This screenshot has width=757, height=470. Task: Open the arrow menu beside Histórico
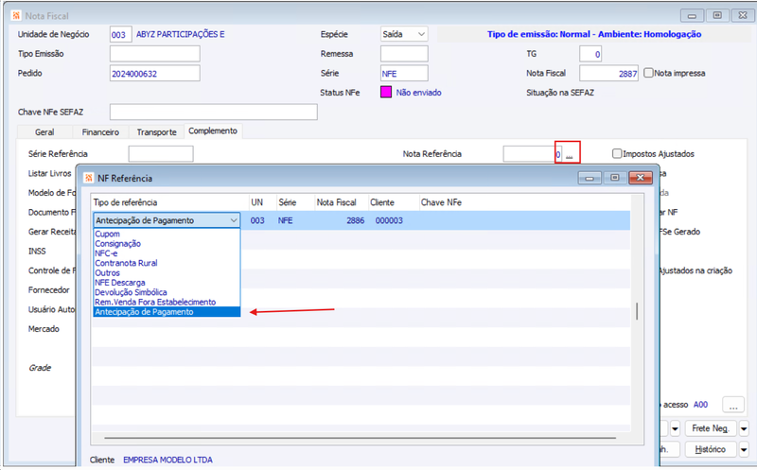coord(744,450)
